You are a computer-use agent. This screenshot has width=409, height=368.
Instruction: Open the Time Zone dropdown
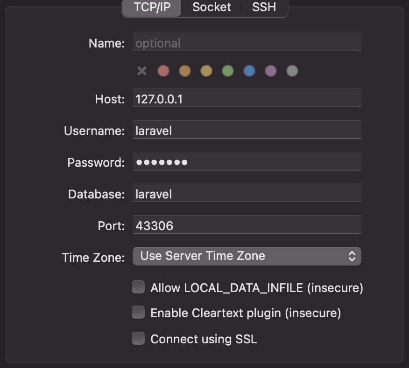point(247,256)
